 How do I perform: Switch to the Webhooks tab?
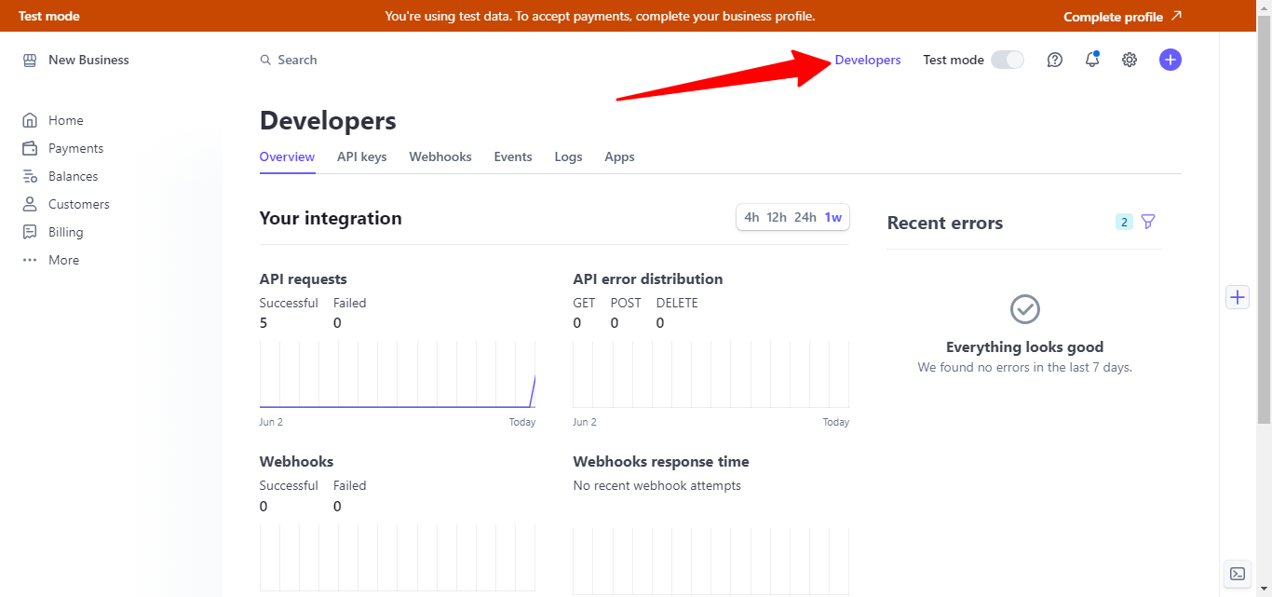pyautogui.click(x=440, y=156)
